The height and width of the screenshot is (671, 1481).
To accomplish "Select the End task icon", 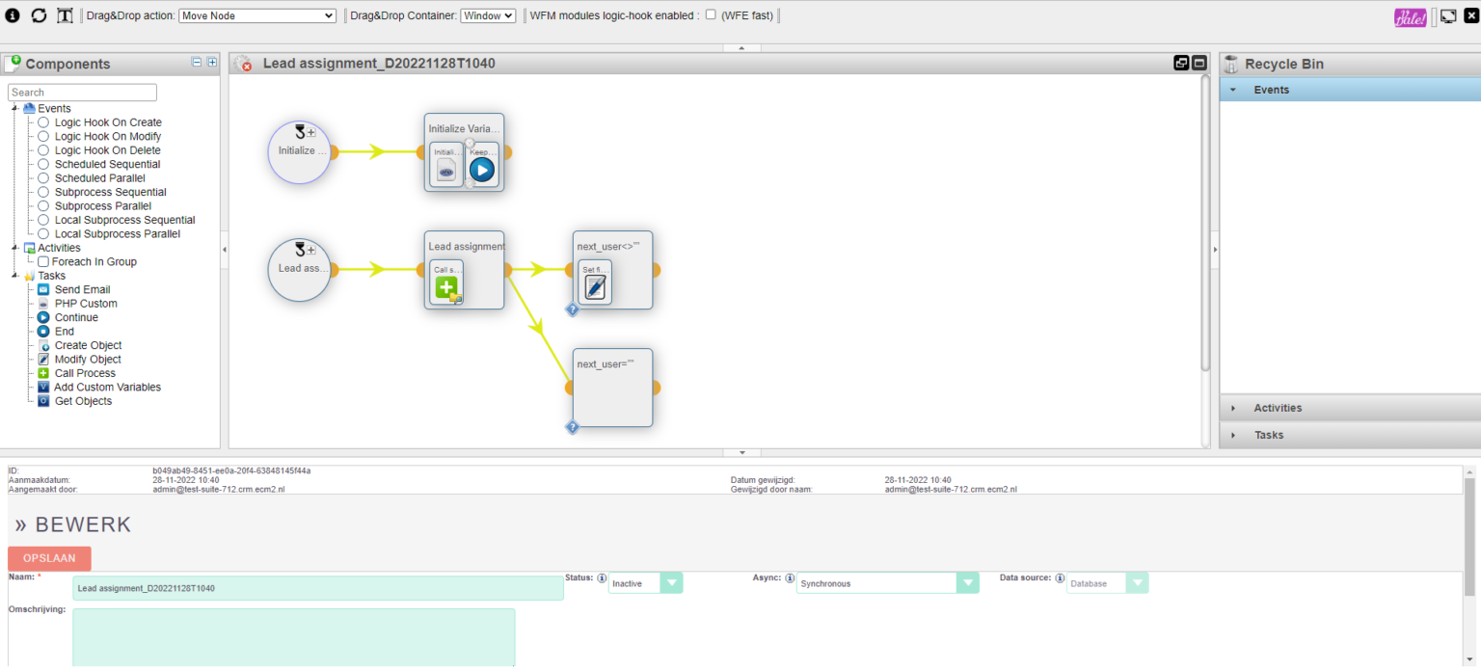I will pos(43,331).
